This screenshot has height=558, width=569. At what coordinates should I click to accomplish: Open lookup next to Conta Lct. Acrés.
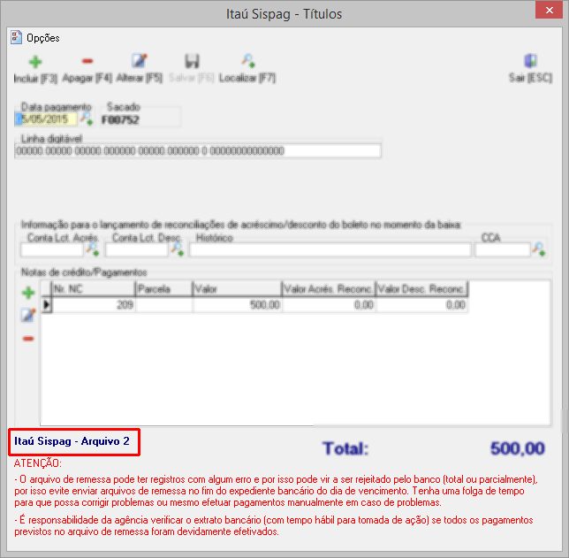click(93, 249)
